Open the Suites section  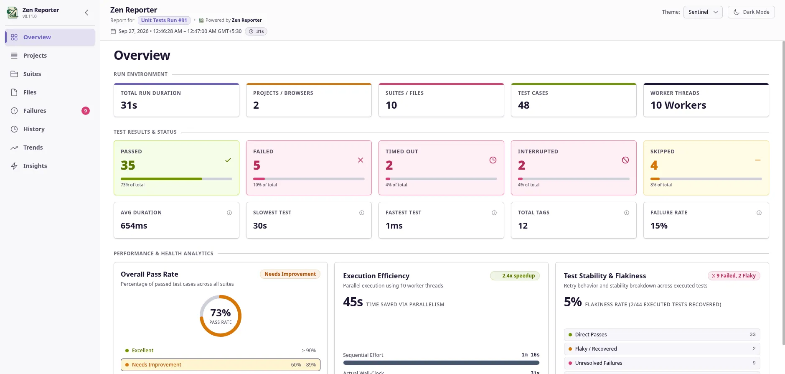(50, 74)
